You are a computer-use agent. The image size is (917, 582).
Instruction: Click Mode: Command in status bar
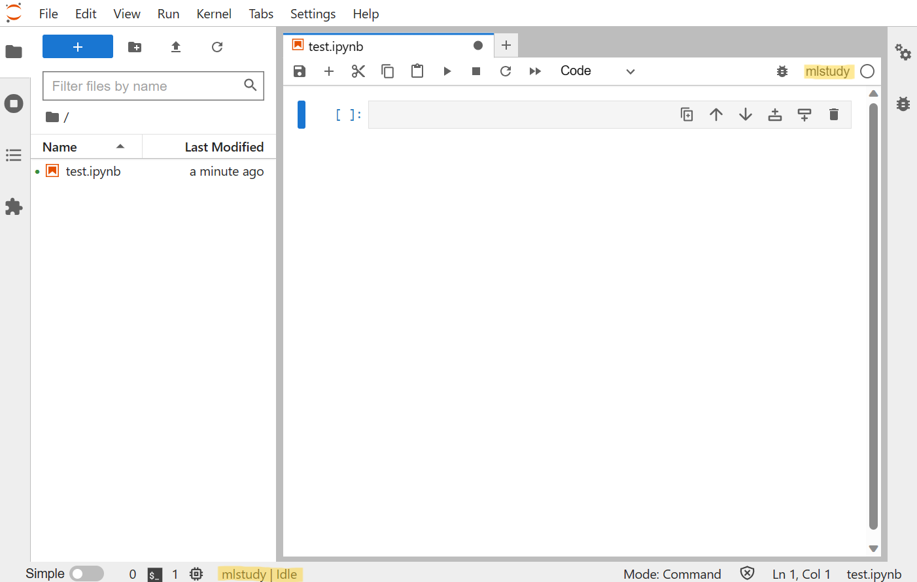pos(672,574)
